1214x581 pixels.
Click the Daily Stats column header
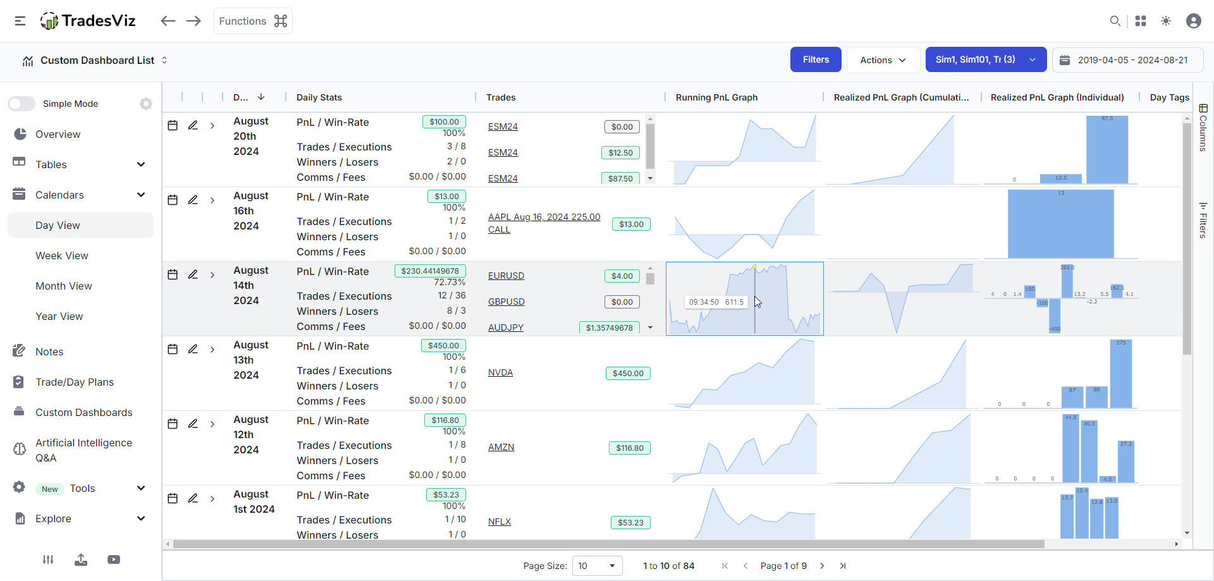[319, 97]
